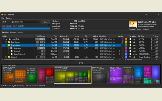Sort by the File Type column header
Image resolution: width=162 pixels, height=101 pixels.
[144, 36]
